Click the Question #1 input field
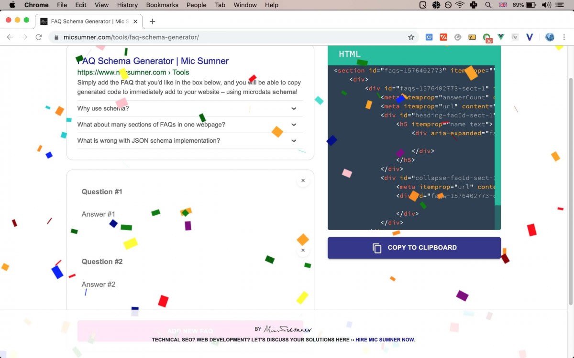The image size is (574, 358). point(190,192)
